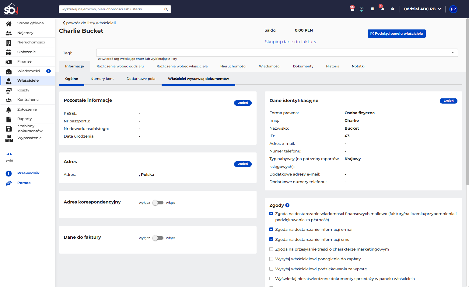Open the Dokumenty tab
Viewport: 469px width, 287px height.
(x=303, y=66)
